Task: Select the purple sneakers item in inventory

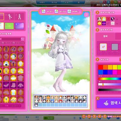Action: coord(13,49)
